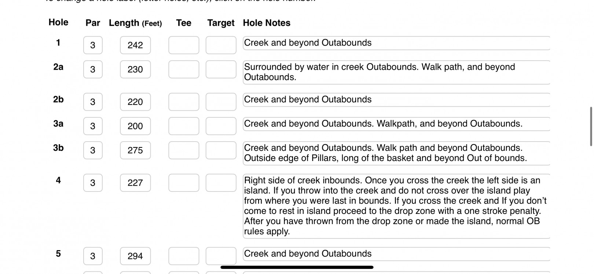Click the Par field for hole 2b
Image resolution: width=594 pixels, height=274 pixels.
[x=93, y=102]
